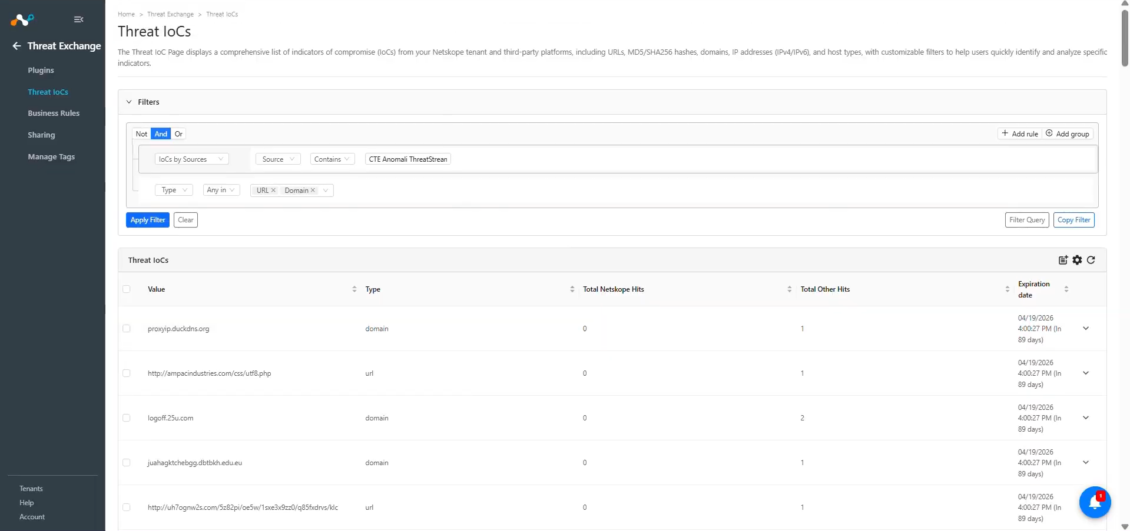The width and height of the screenshot is (1130, 531).
Task: Click the 'logoff.25u.com' value cell
Action: coord(170,418)
